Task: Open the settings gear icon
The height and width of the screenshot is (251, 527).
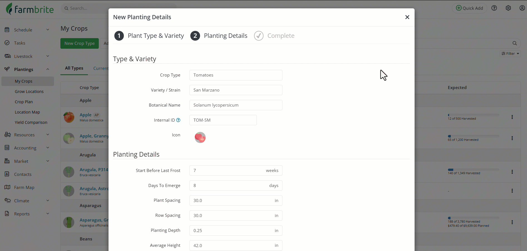Action: 508,8
